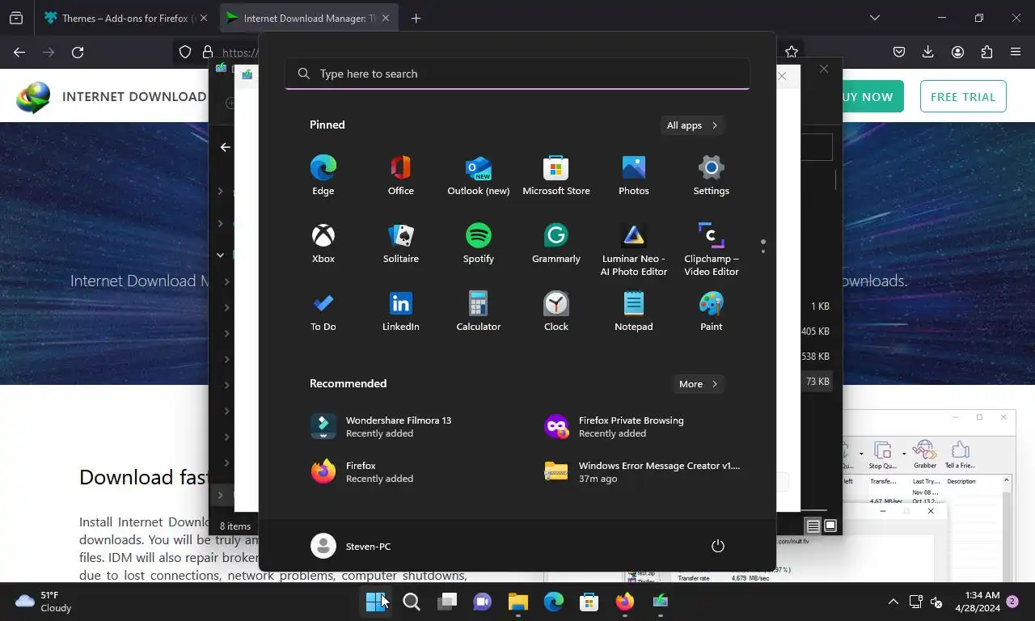Open taskbar Search
The image size is (1035, 621).
click(x=412, y=602)
